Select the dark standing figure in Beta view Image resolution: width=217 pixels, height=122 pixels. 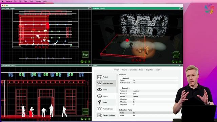point(131,45)
